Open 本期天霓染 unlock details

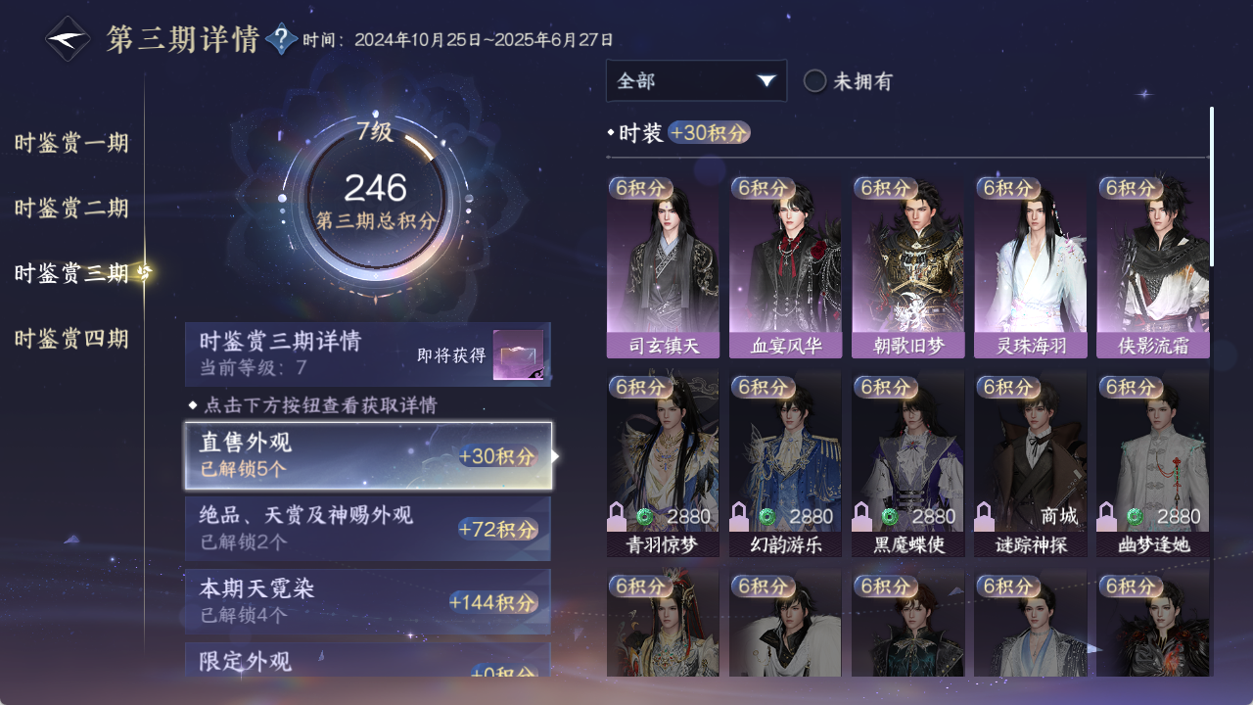pos(368,601)
